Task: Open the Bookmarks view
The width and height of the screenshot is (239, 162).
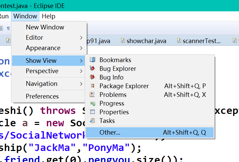Action: [x=150, y=60]
